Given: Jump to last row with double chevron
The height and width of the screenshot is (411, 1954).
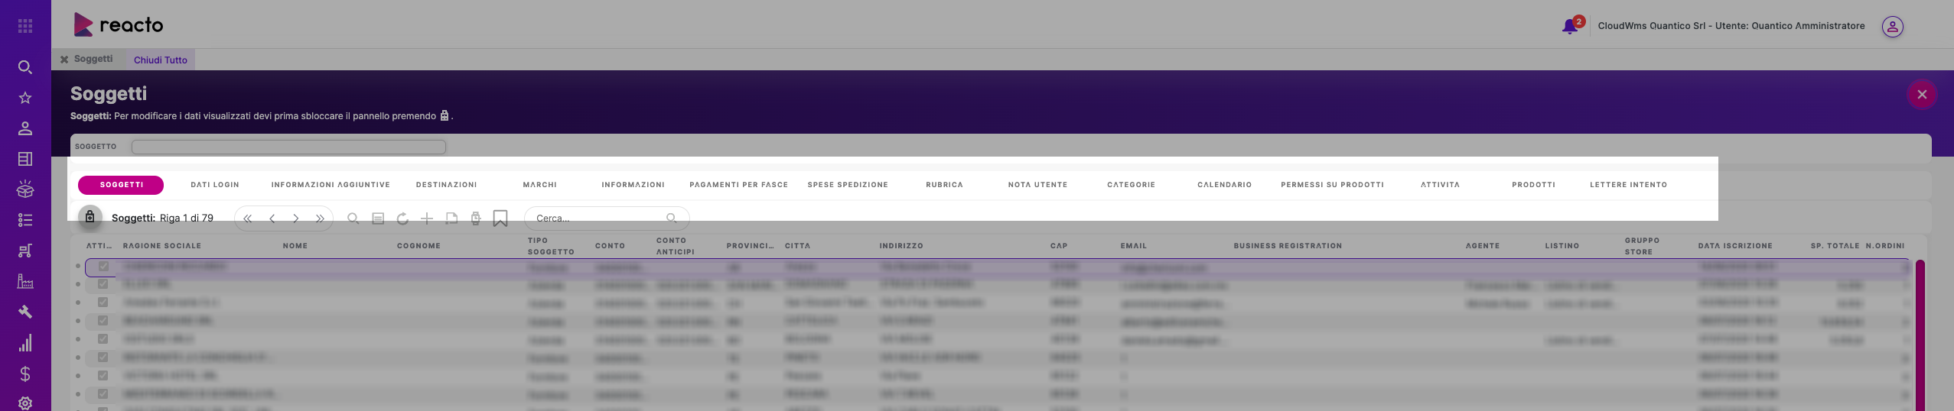Looking at the screenshot, I should click(x=320, y=218).
